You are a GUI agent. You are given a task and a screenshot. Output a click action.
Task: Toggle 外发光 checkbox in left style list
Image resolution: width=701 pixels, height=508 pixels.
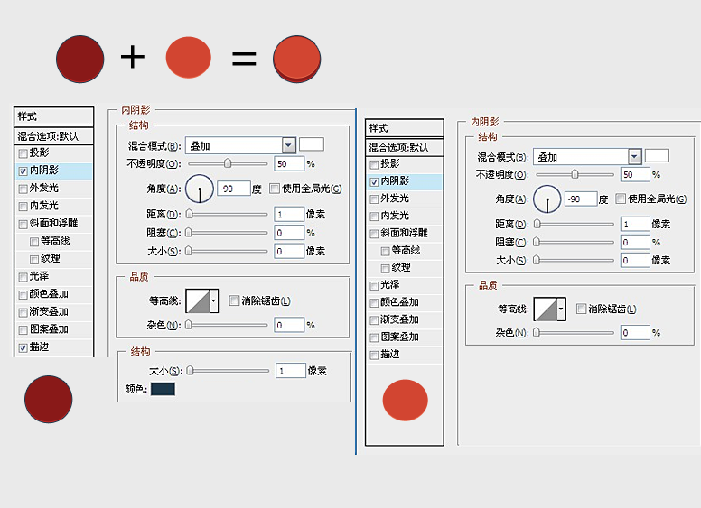[x=23, y=189]
